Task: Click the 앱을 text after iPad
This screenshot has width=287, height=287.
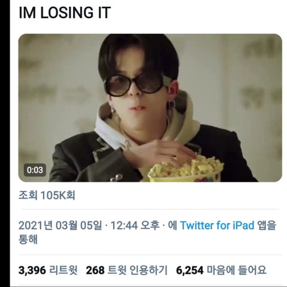Action: (x=267, y=225)
